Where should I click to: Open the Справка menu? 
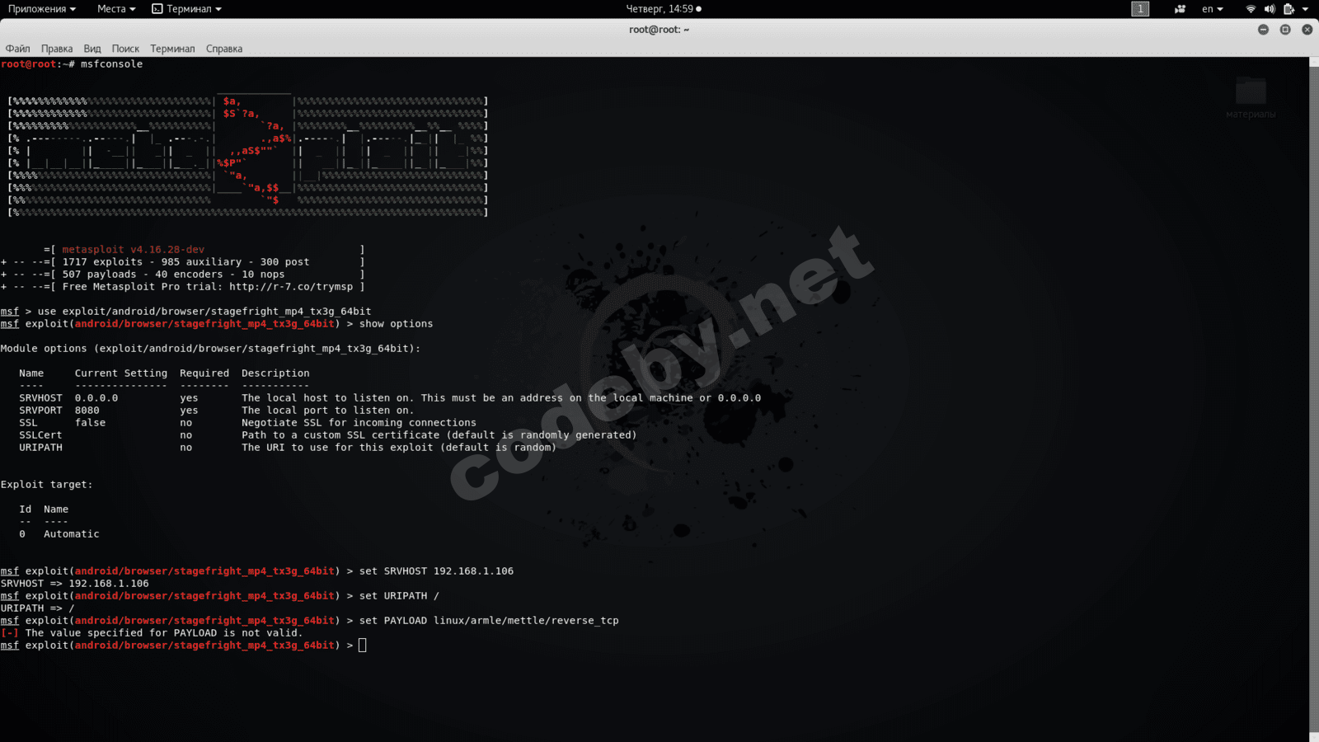click(x=224, y=49)
